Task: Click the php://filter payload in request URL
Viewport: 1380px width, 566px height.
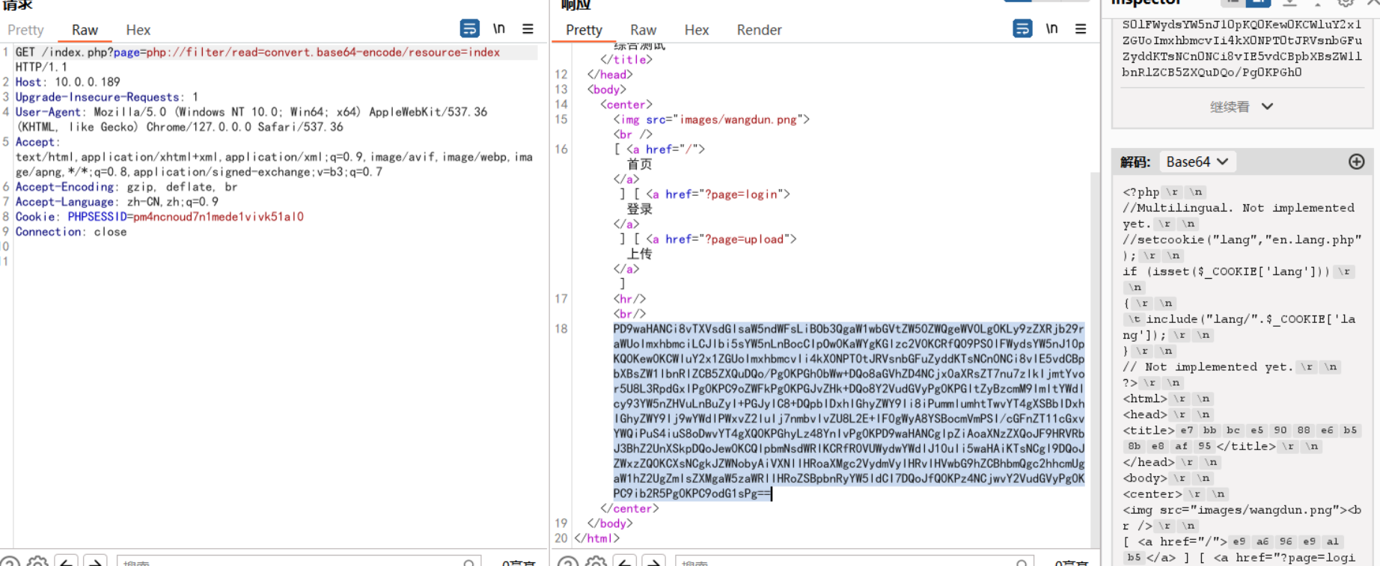Action: [323, 52]
